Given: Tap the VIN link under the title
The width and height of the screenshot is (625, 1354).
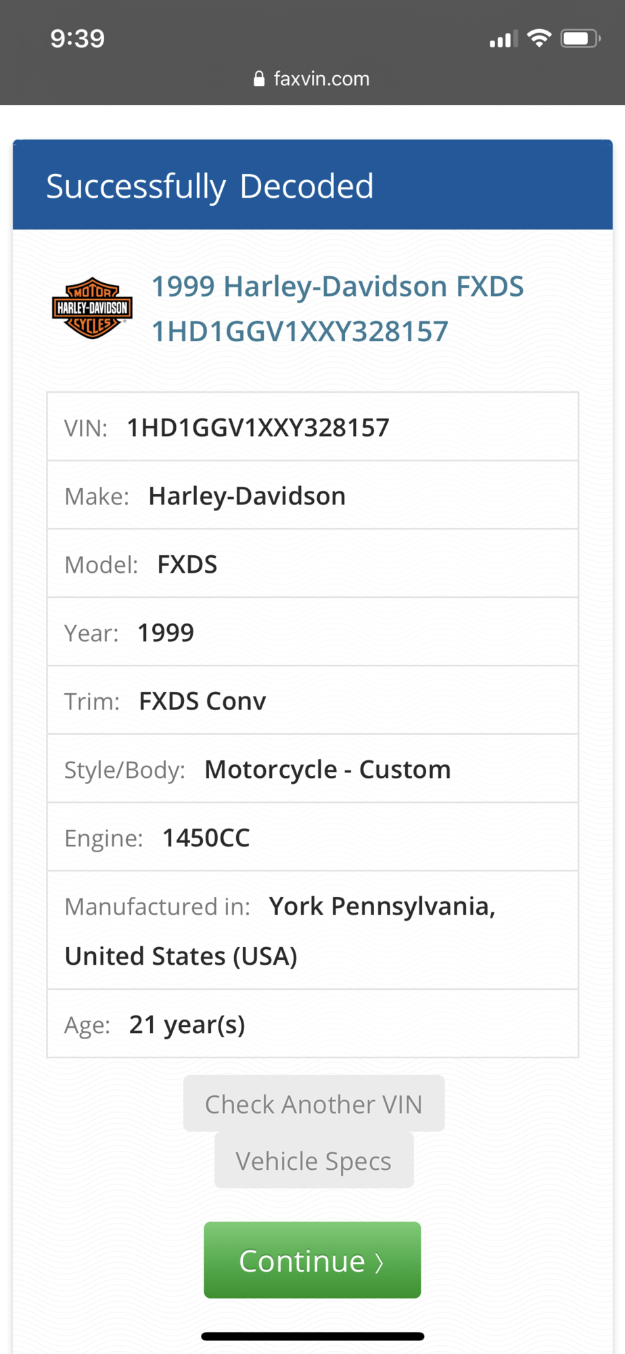Looking at the screenshot, I should [300, 332].
